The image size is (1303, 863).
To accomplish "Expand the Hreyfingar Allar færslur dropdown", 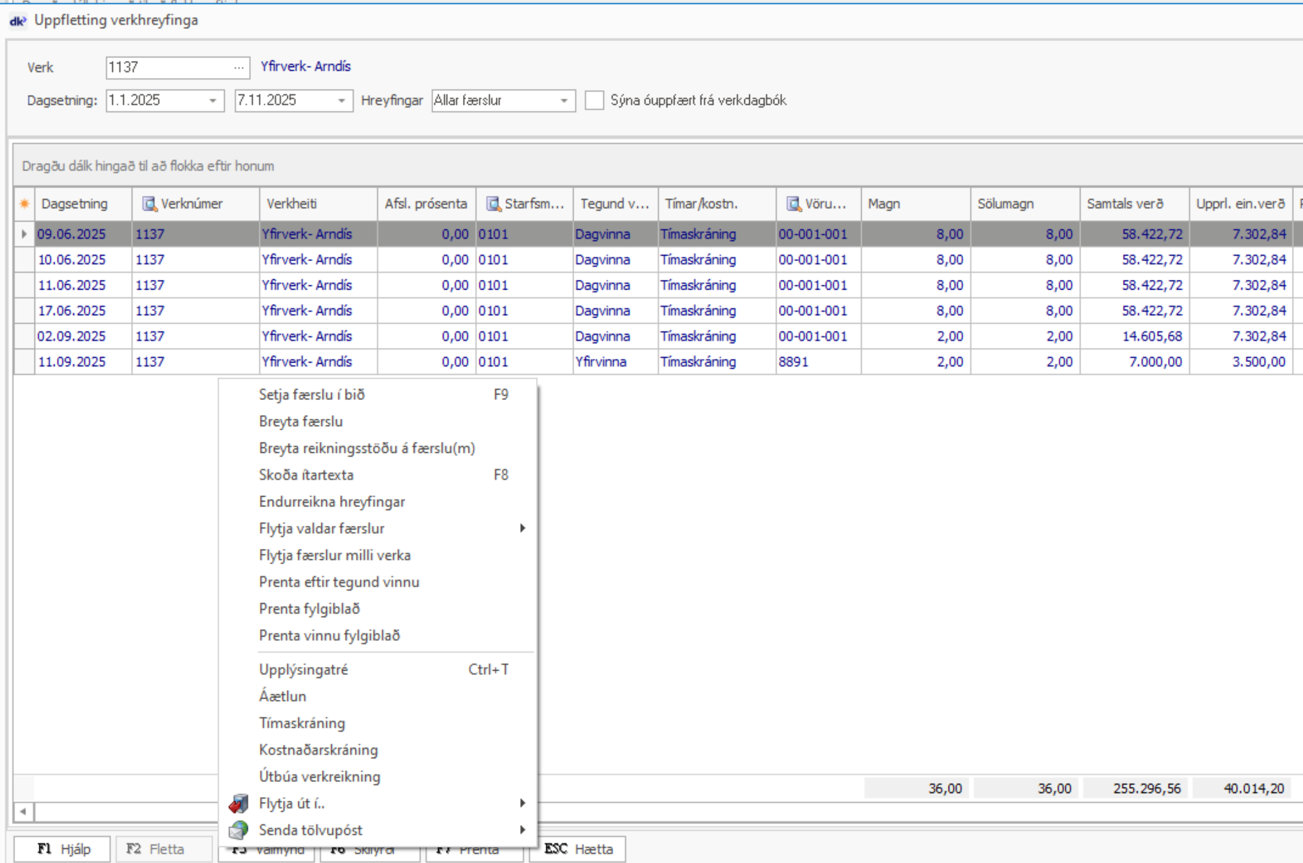I will 564,101.
